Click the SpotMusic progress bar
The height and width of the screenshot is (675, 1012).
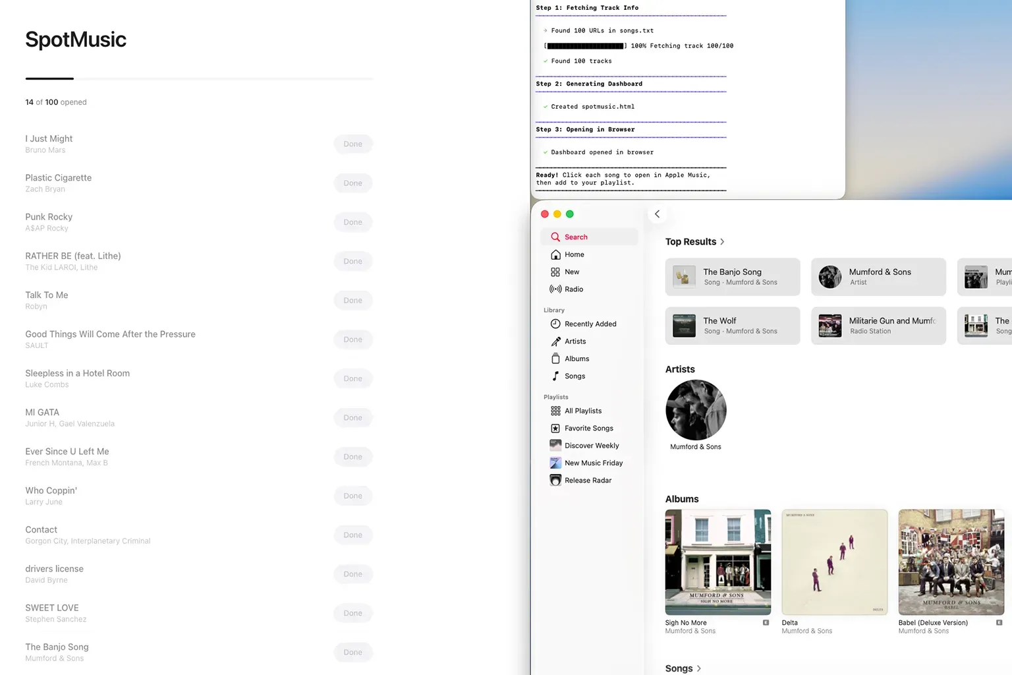point(199,78)
